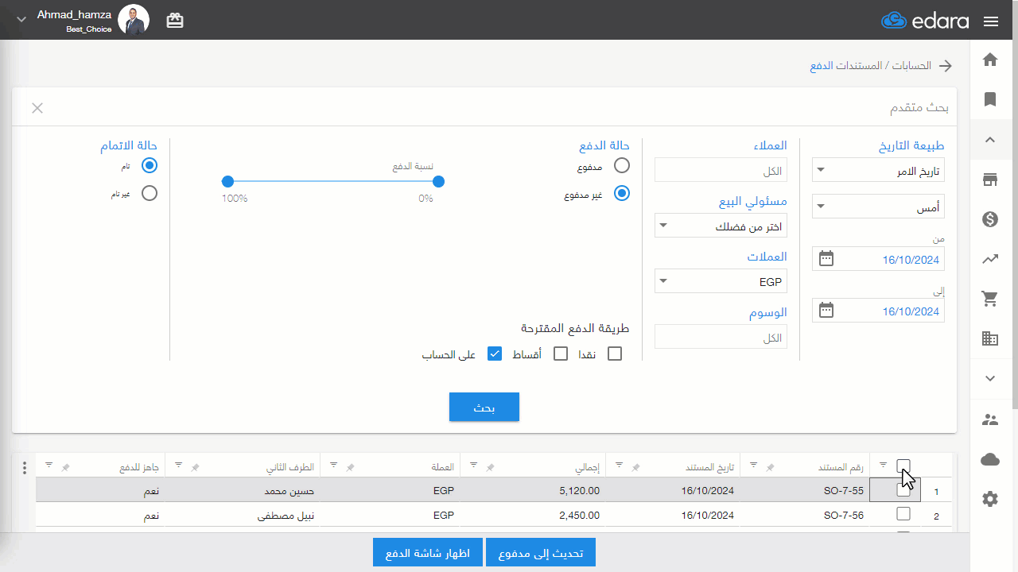The height and width of the screenshot is (572, 1018).
Task: Open the building sidebar icon
Action: click(x=990, y=338)
